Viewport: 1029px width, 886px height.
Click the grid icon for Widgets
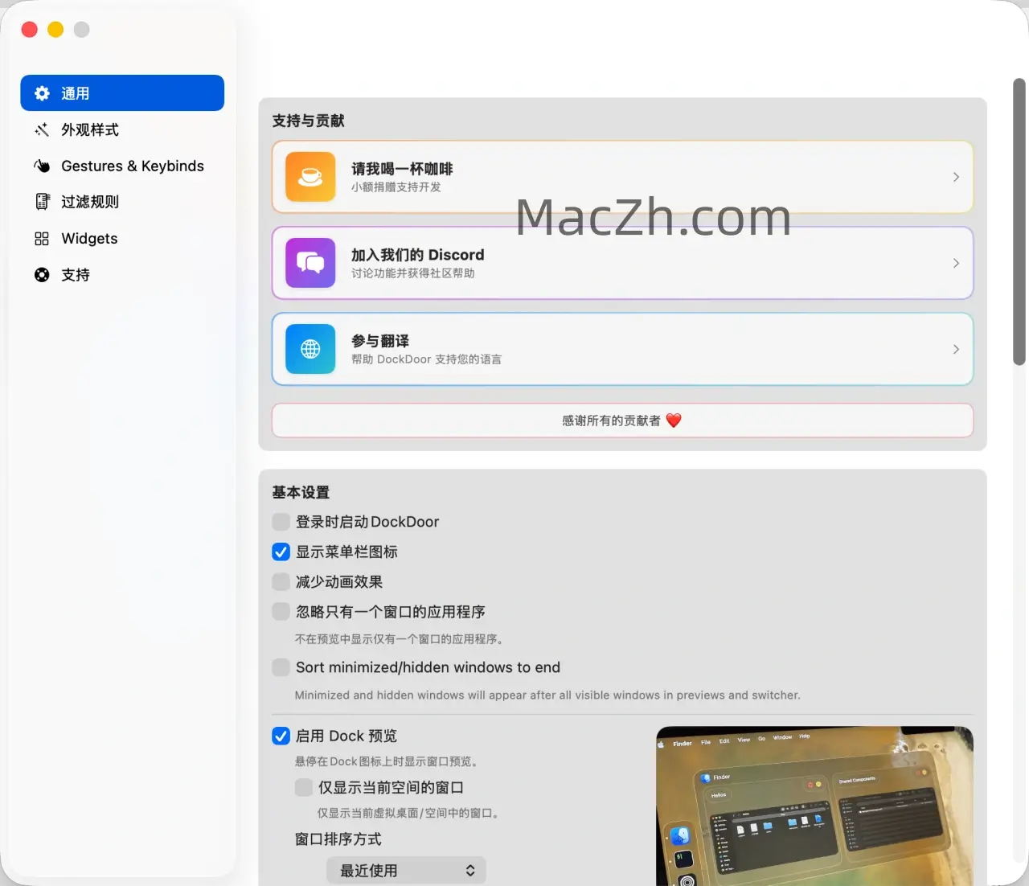click(42, 239)
